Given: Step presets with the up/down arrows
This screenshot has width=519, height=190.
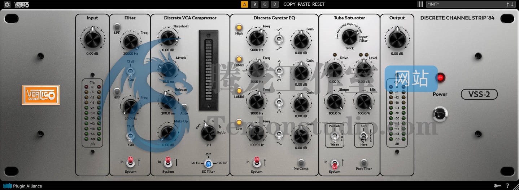Looking at the screenshot, I should pos(510,4).
